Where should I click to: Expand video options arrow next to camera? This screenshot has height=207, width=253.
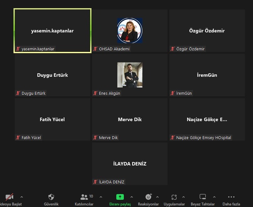click(22, 197)
